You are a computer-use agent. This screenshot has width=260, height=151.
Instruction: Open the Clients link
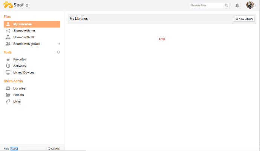point(54,149)
